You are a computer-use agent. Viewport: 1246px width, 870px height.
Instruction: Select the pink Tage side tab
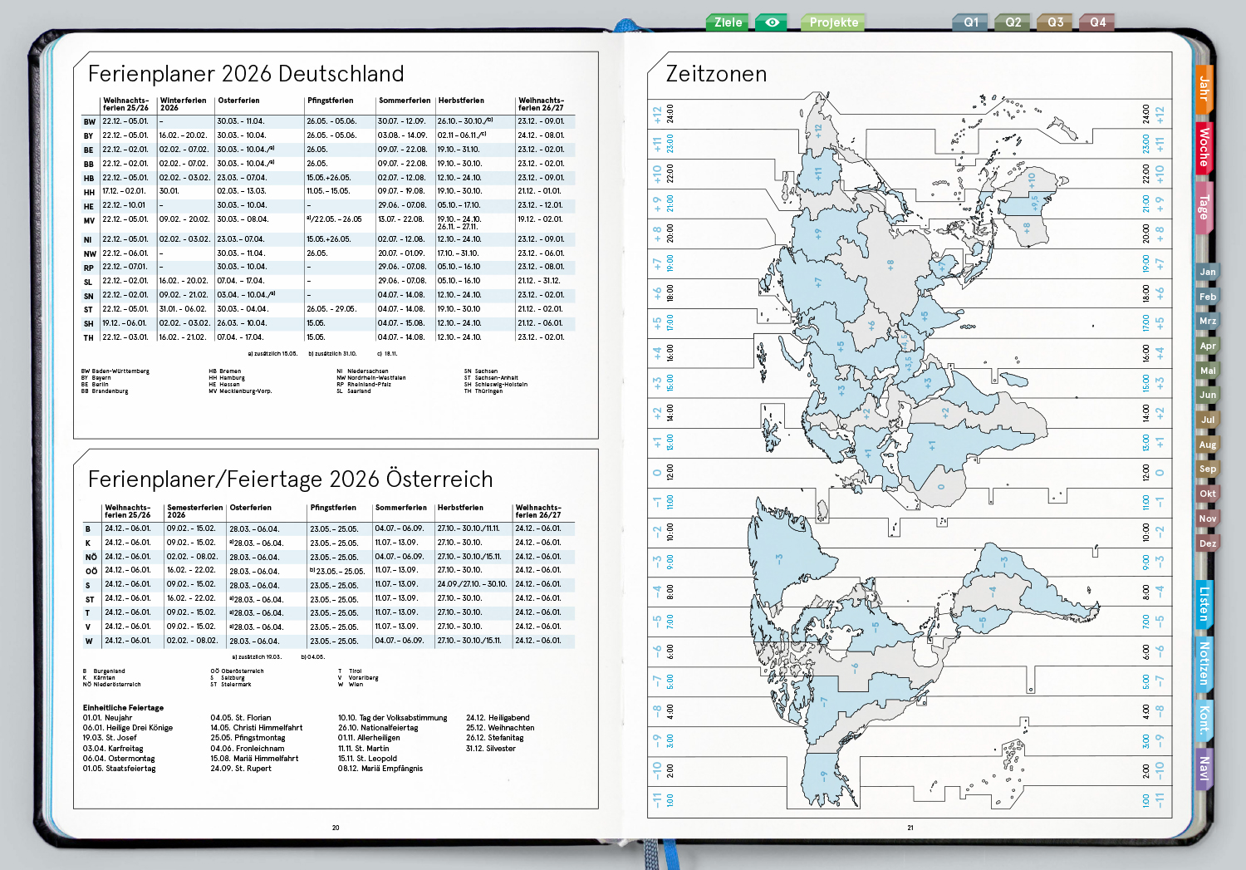(1204, 207)
